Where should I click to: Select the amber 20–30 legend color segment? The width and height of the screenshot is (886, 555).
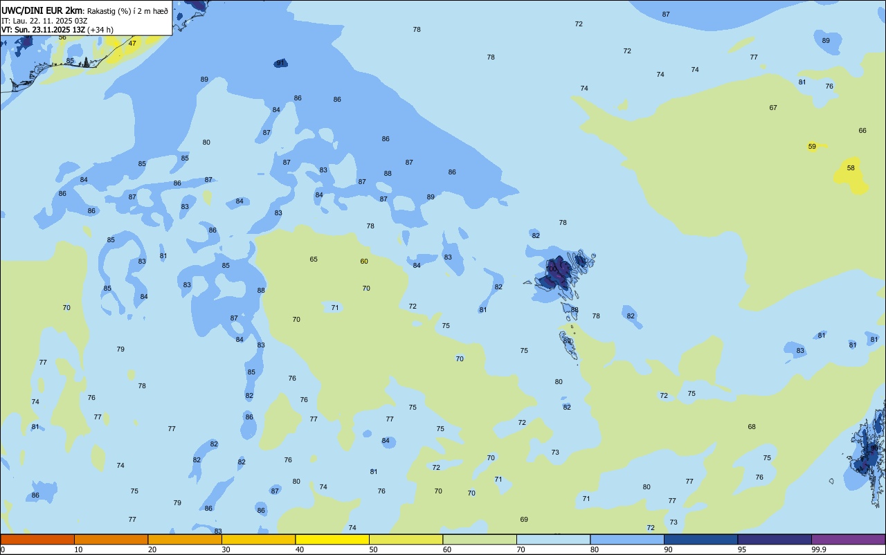(x=185, y=539)
